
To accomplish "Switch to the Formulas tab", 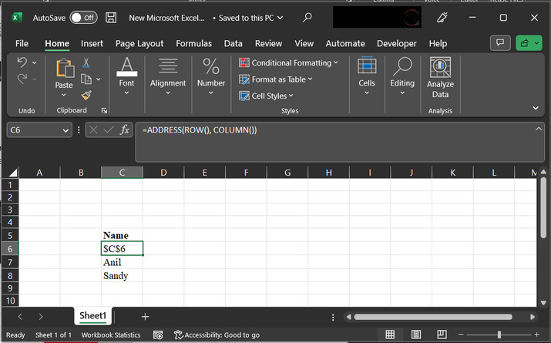I will pyautogui.click(x=193, y=44).
